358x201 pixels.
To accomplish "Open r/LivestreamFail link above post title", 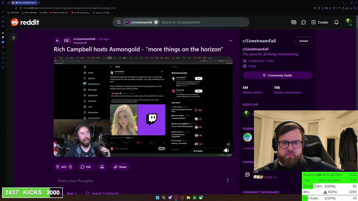I will point(84,39).
